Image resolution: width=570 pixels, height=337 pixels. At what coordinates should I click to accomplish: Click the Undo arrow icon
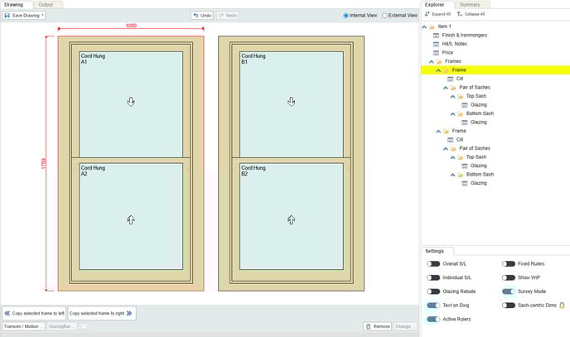pos(196,16)
